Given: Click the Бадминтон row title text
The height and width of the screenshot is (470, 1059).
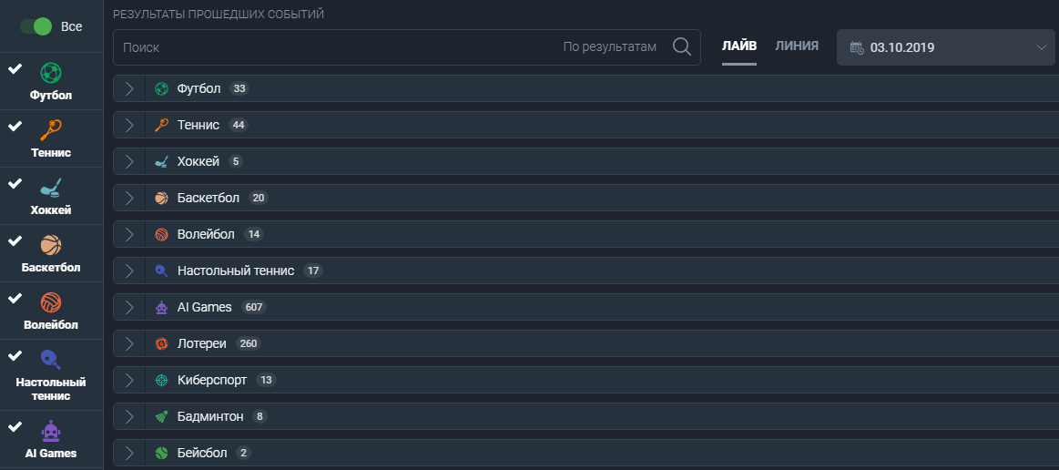Looking at the screenshot, I should click(210, 416).
